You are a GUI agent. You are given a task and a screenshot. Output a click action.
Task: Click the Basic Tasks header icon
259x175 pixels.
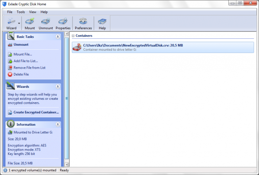tap(11, 36)
